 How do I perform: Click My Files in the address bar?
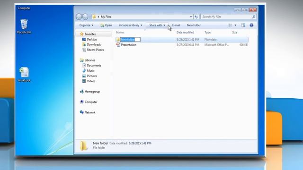pos(106,17)
